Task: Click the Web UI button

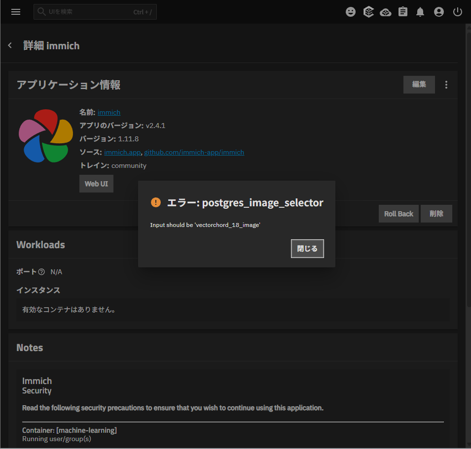Action: click(96, 184)
